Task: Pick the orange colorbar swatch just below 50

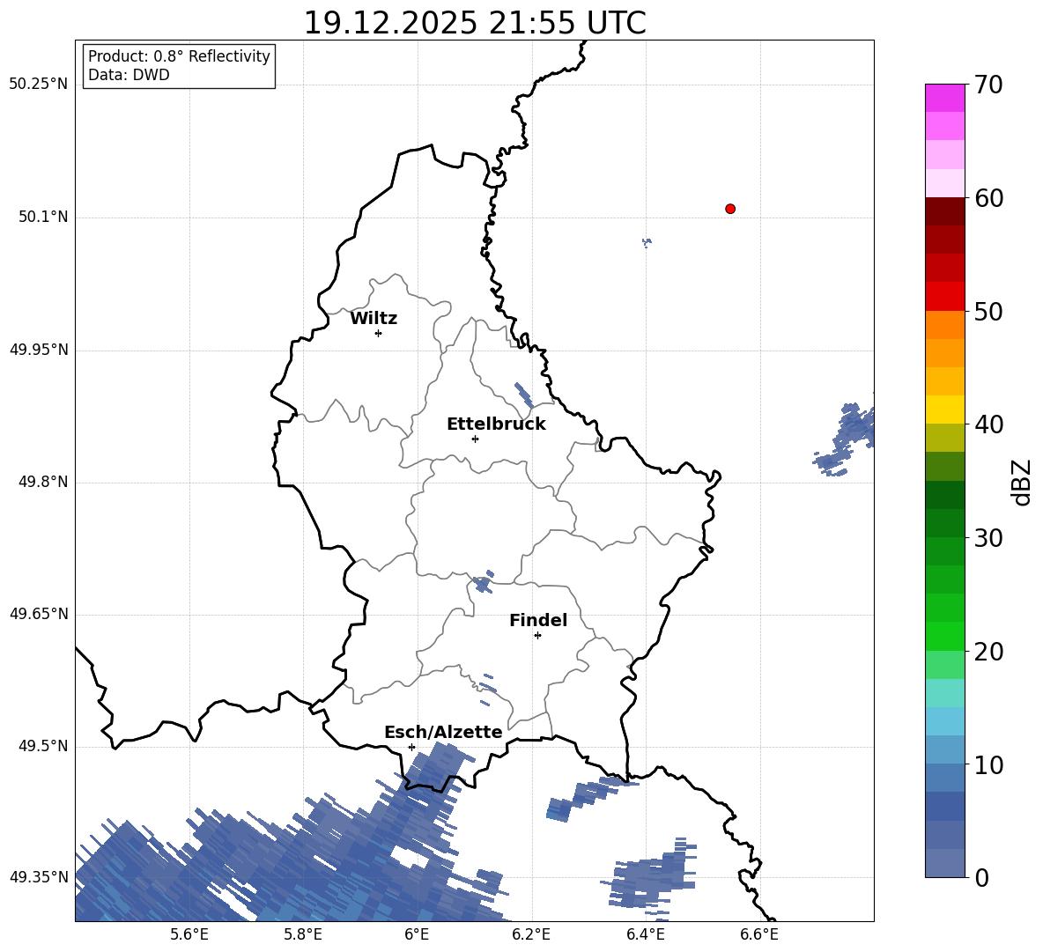Action: [945, 324]
